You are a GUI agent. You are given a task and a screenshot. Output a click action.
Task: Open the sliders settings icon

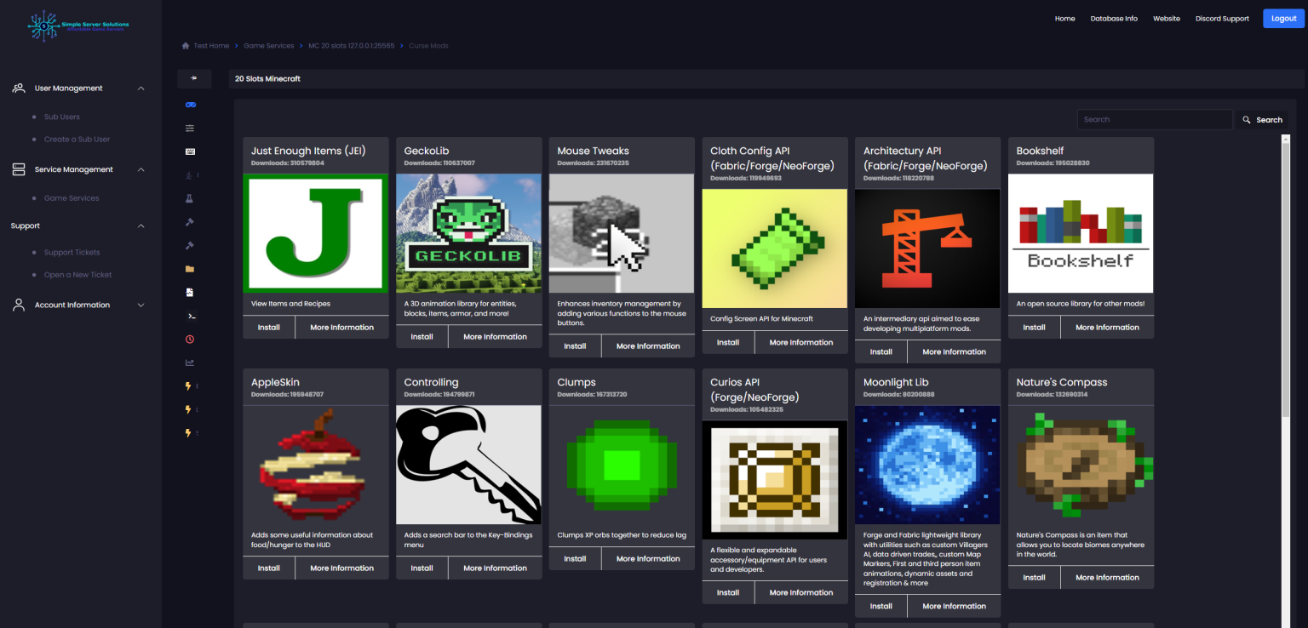(x=190, y=128)
